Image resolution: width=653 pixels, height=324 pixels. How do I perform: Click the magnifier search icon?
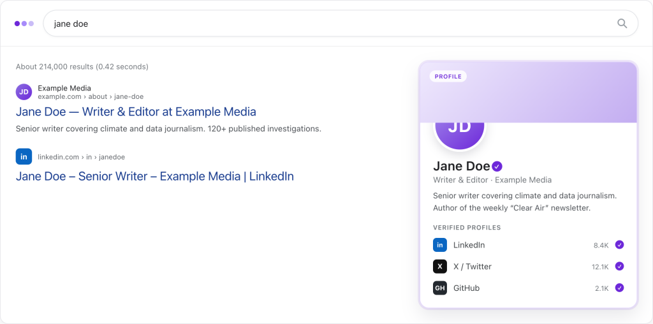point(622,24)
